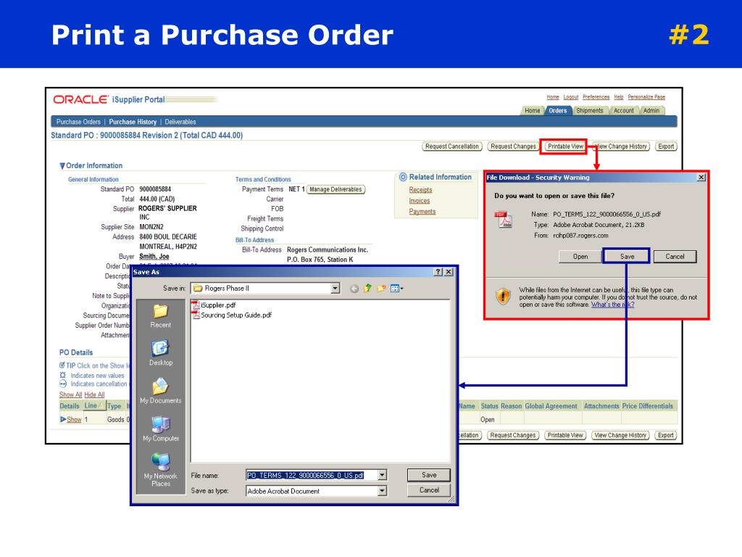Click the Related Information icon
Screen dimensions: 742x557
tap(403, 177)
